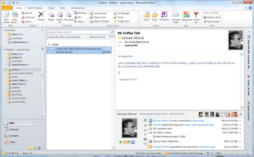Open the Junk dropdown

(27, 21)
